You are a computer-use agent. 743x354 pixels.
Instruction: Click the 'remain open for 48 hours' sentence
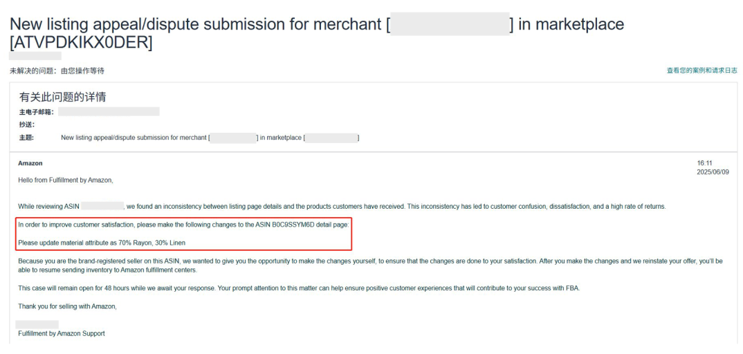[299, 288]
